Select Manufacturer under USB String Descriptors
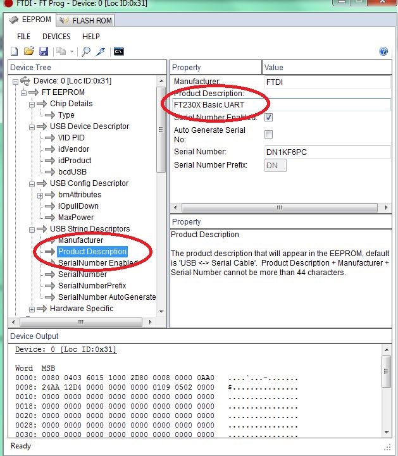398x456 pixels. (x=80, y=240)
